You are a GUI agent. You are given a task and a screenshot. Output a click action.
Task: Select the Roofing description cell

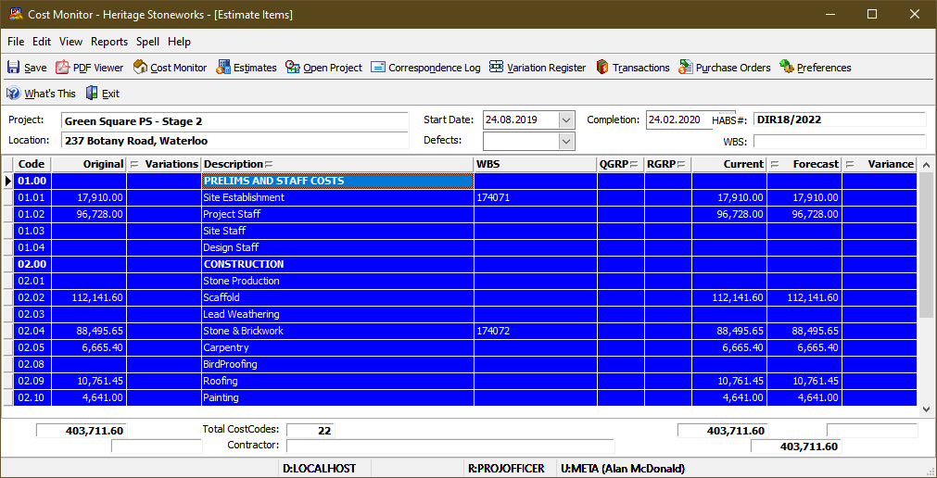[337, 382]
